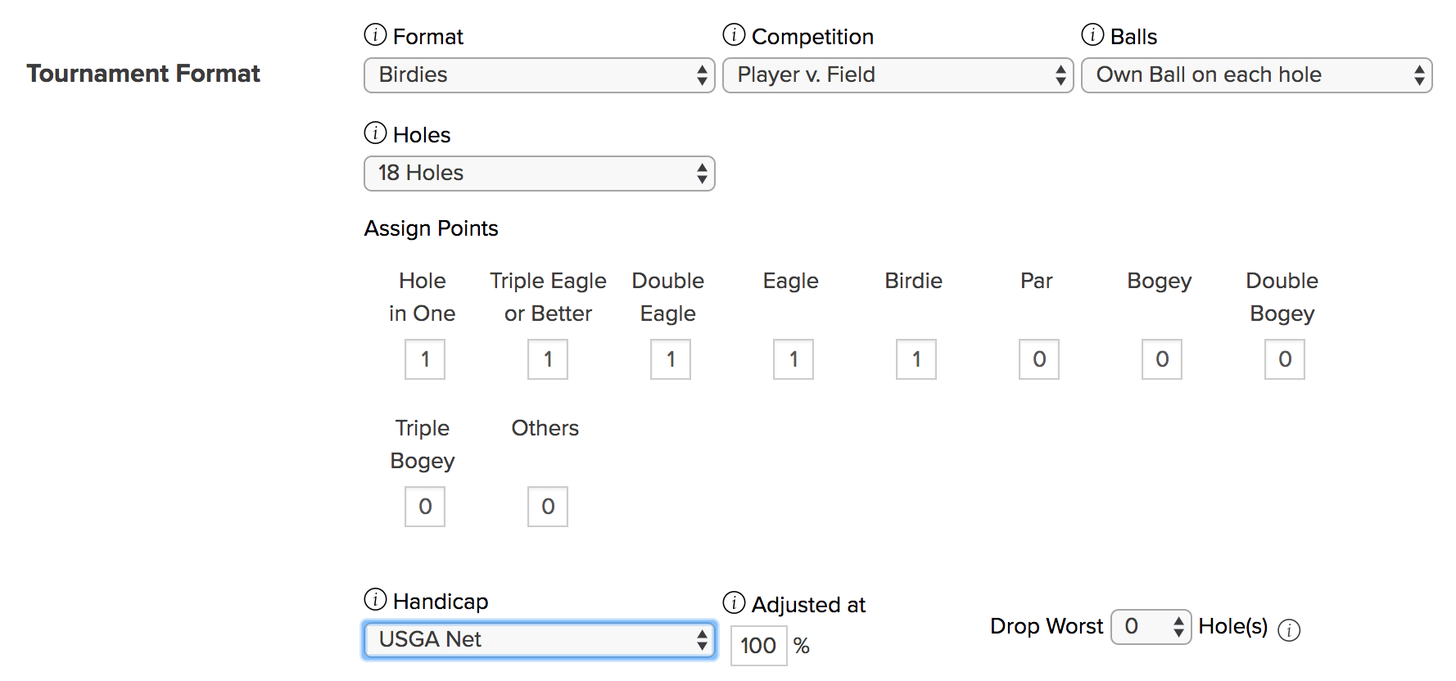Click the Birdie points field
Viewport: 1456px width, 681px height.
(x=916, y=359)
